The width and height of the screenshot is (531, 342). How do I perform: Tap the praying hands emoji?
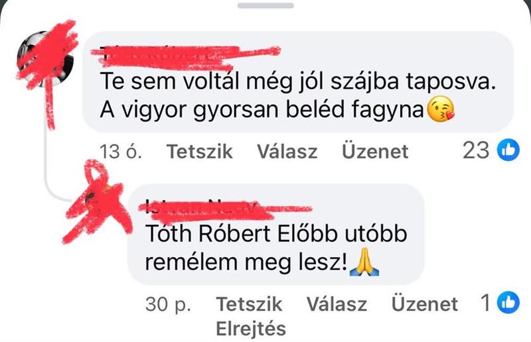[x=364, y=262]
